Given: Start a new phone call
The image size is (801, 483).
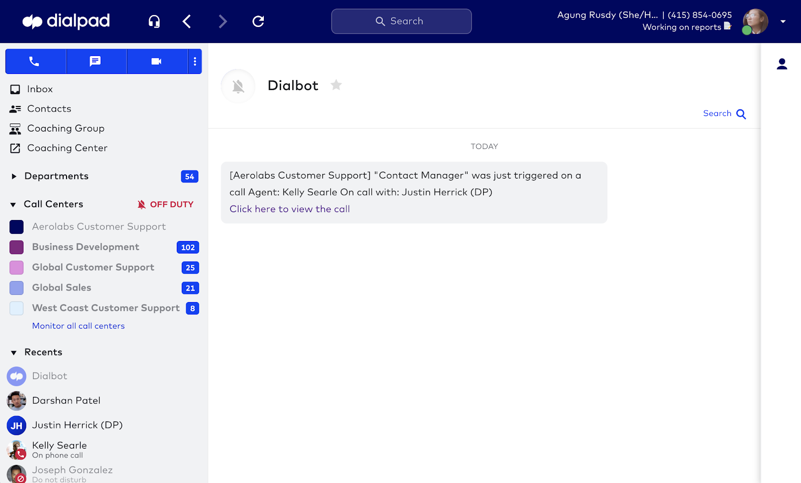Looking at the screenshot, I should (36, 61).
